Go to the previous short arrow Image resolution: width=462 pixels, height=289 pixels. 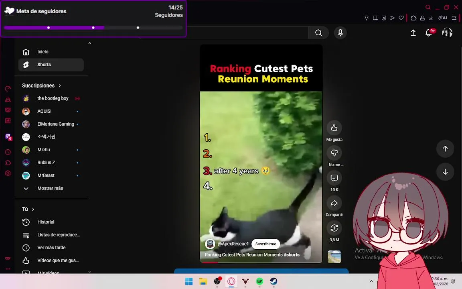point(445,149)
